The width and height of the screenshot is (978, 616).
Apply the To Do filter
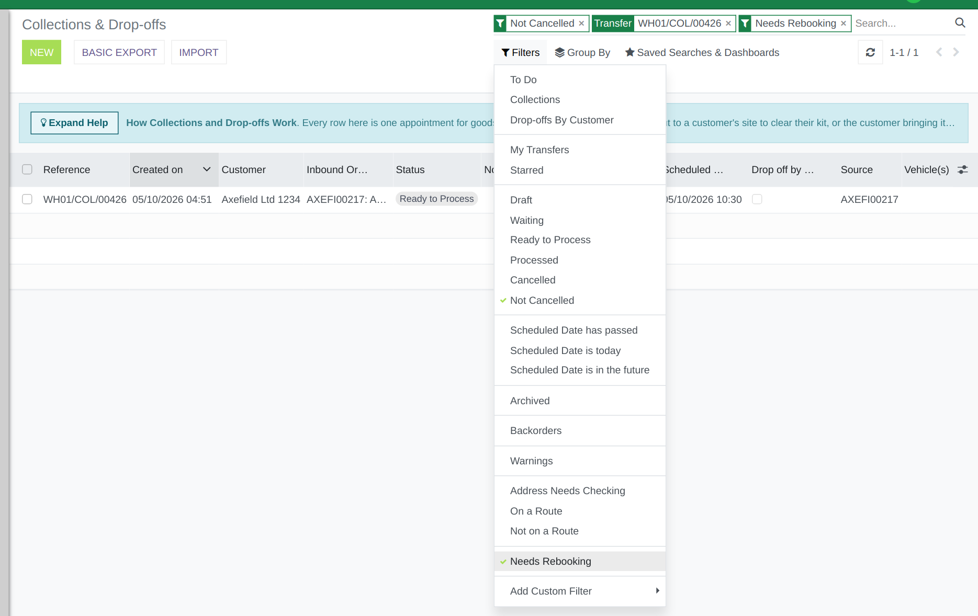click(580, 79)
